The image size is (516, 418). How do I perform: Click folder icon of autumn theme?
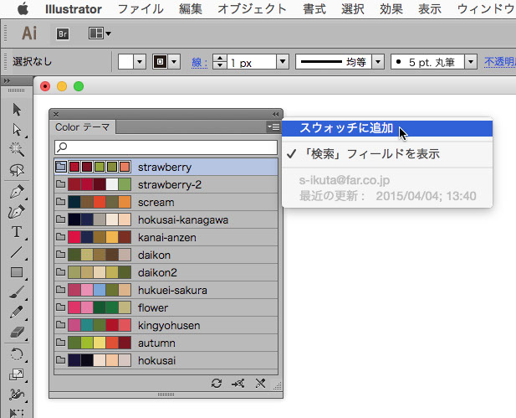(x=60, y=342)
